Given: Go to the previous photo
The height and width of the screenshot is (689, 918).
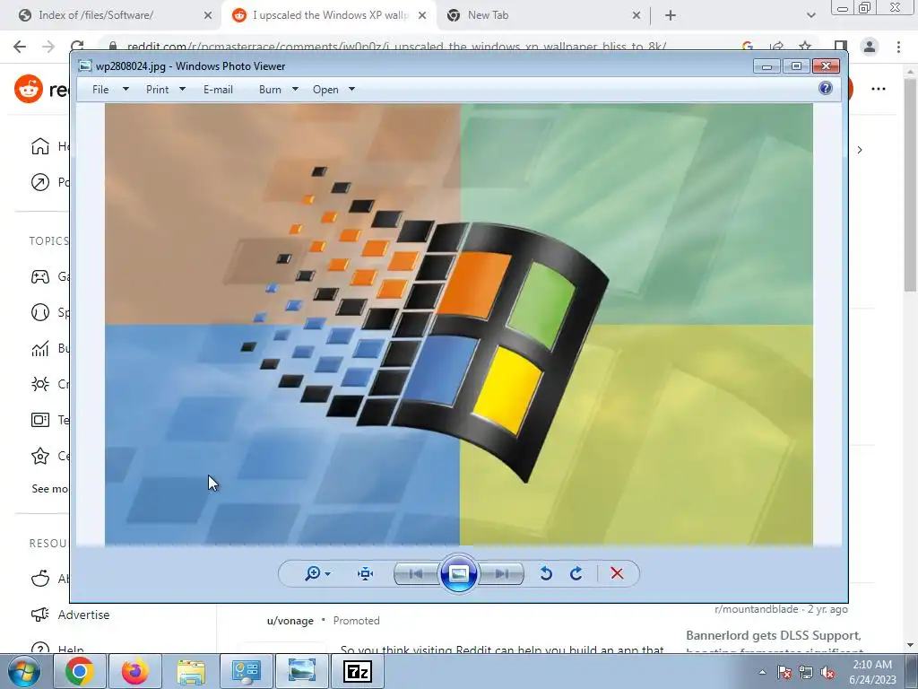Looking at the screenshot, I should pyautogui.click(x=416, y=573).
